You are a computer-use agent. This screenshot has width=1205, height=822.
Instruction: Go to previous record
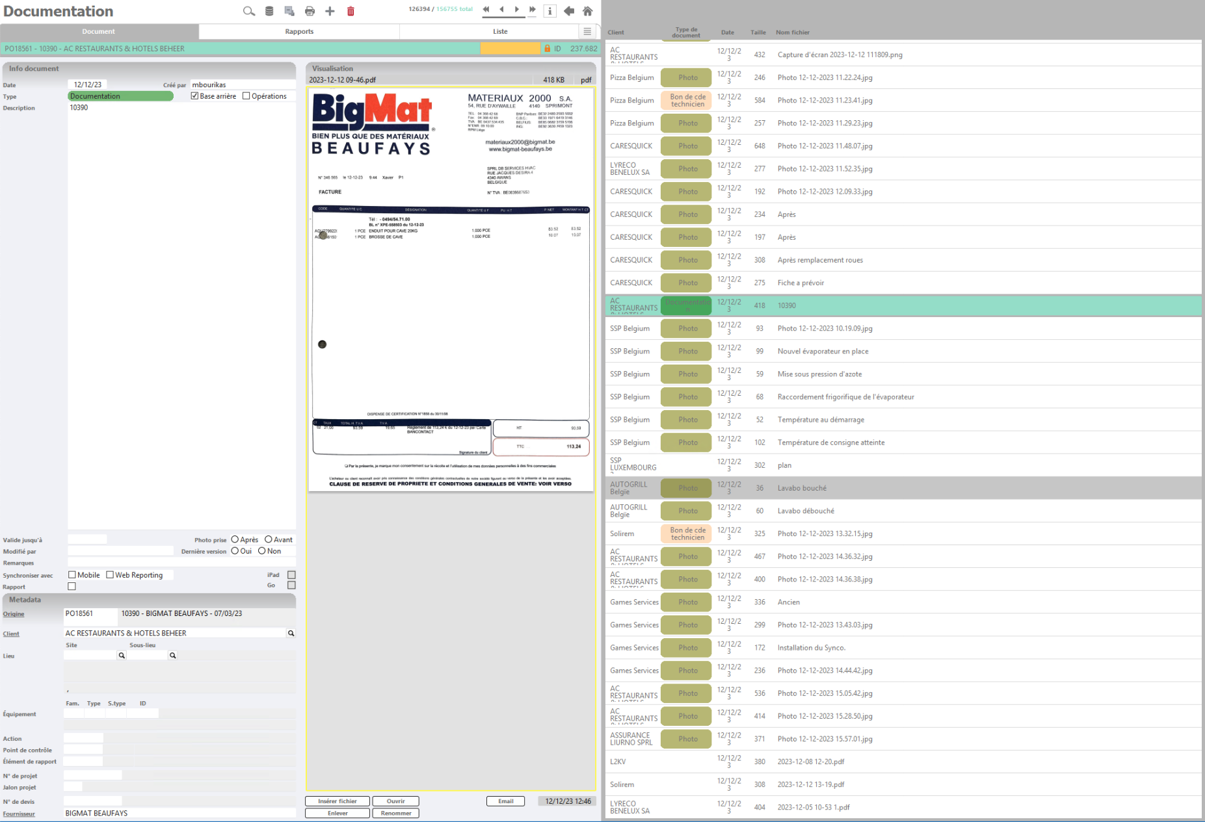(x=501, y=10)
